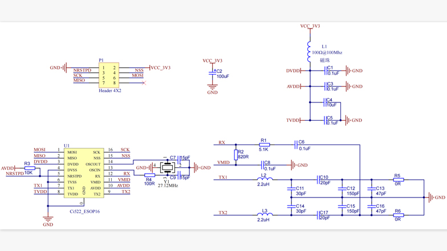Select the Header 4X2 text label
Screen dimensions: 447x251
pos(109,91)
